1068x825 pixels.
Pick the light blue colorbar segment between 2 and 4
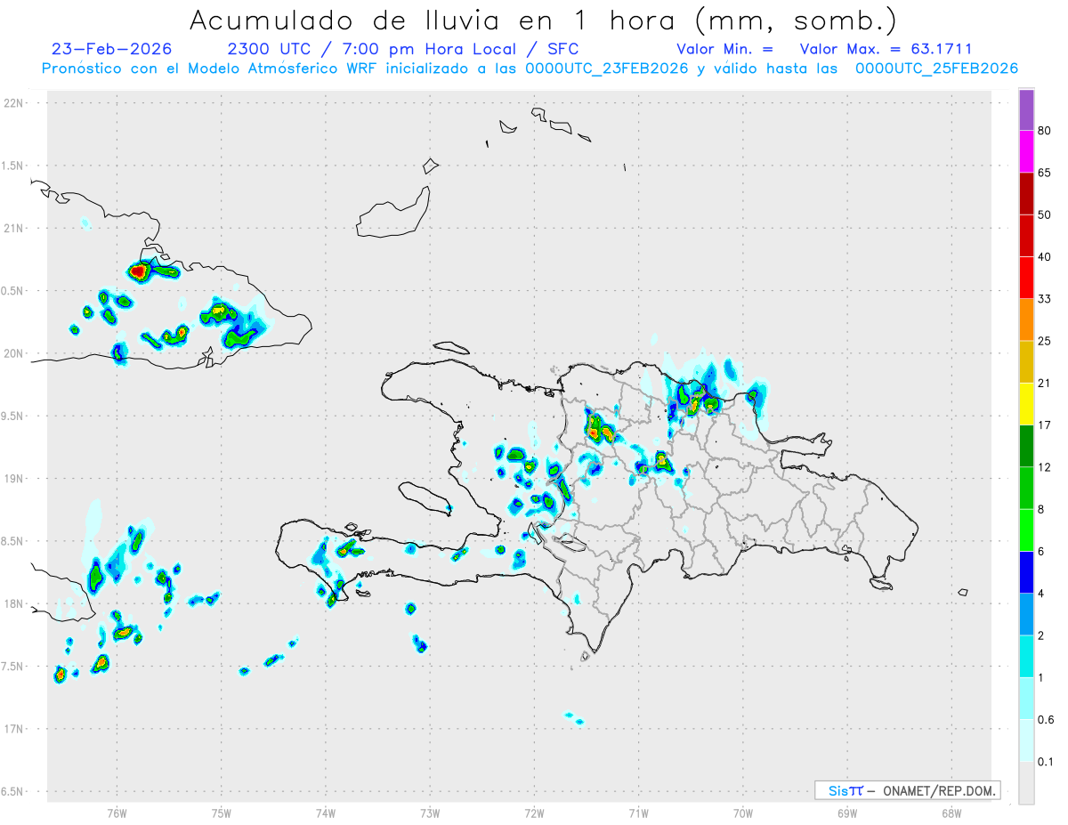pos(1026,613)
